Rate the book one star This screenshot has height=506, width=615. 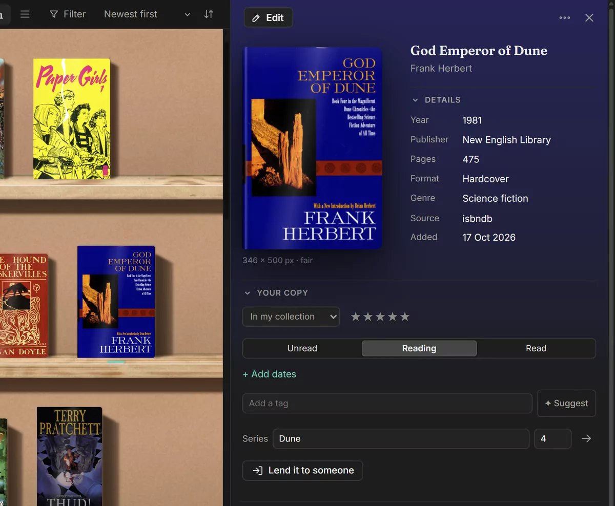point(356,317)
